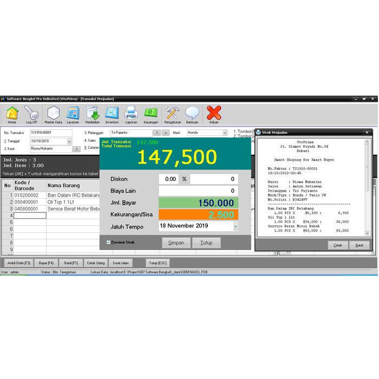
Task: Click the Bayar [F4] button
Action: point(47,263)
